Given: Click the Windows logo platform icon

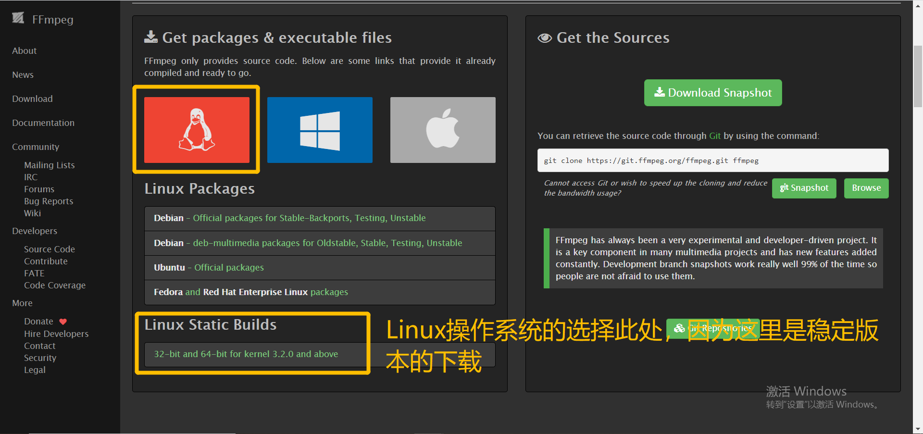Looking at the screenshot, I should tap(319, 130).
